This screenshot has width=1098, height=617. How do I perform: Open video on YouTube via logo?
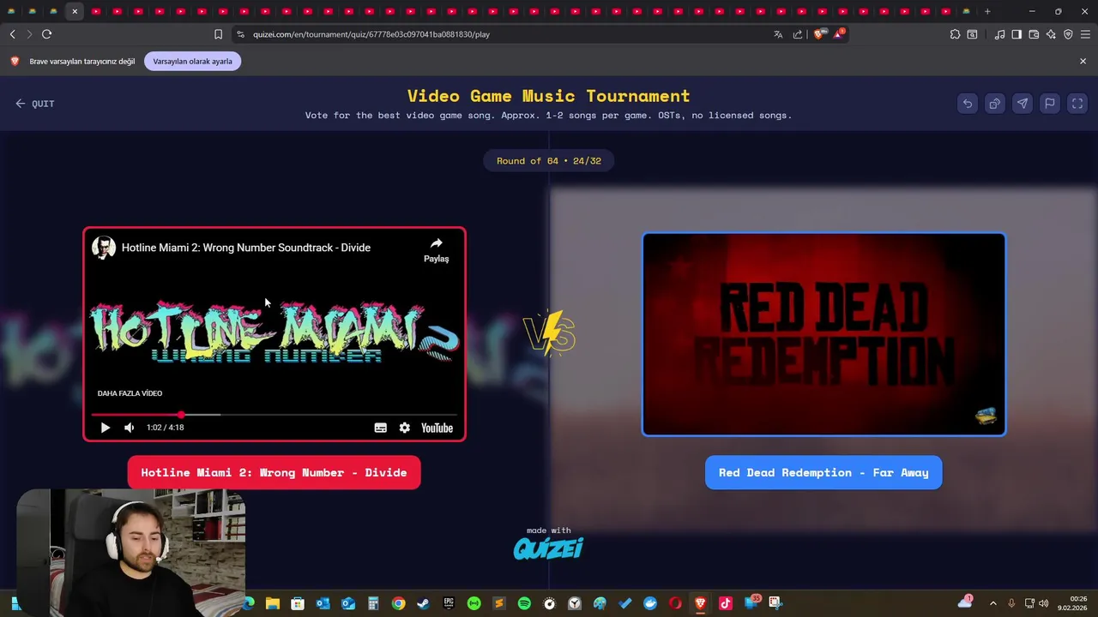(437, 428)
